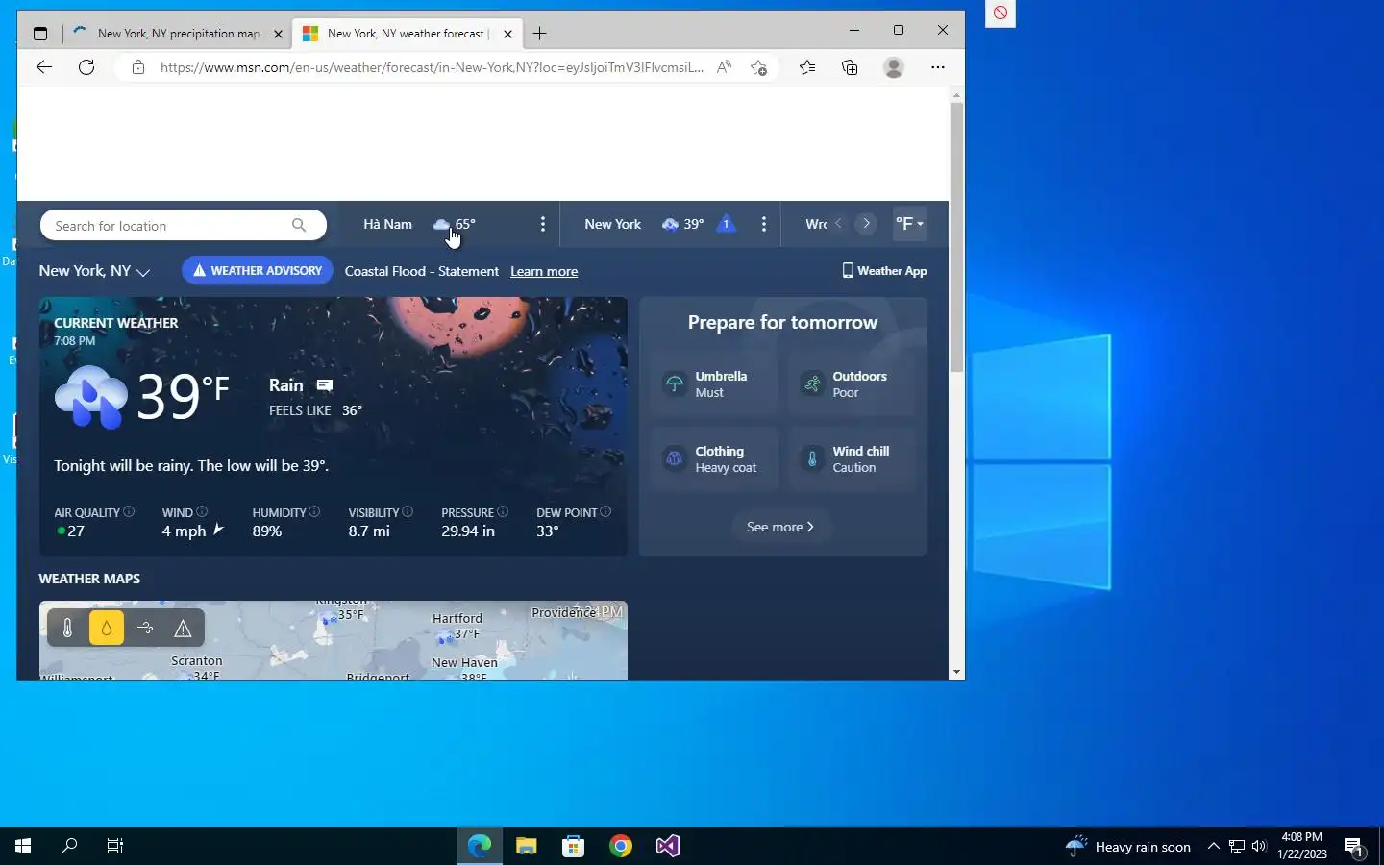Open the Wind chill Caution card
Screen dimensions: 1384x865
[853, 459]
